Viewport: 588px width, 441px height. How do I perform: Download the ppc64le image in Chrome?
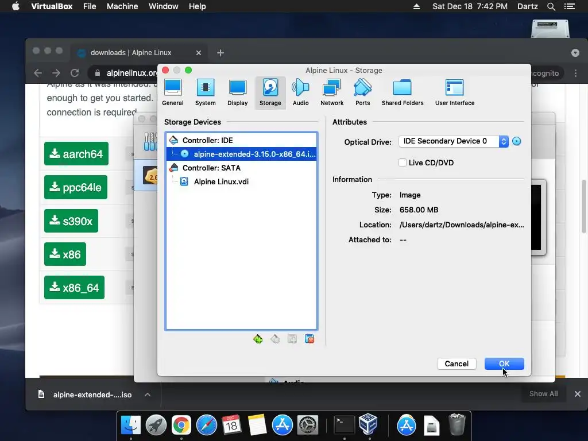click(76, 187)
